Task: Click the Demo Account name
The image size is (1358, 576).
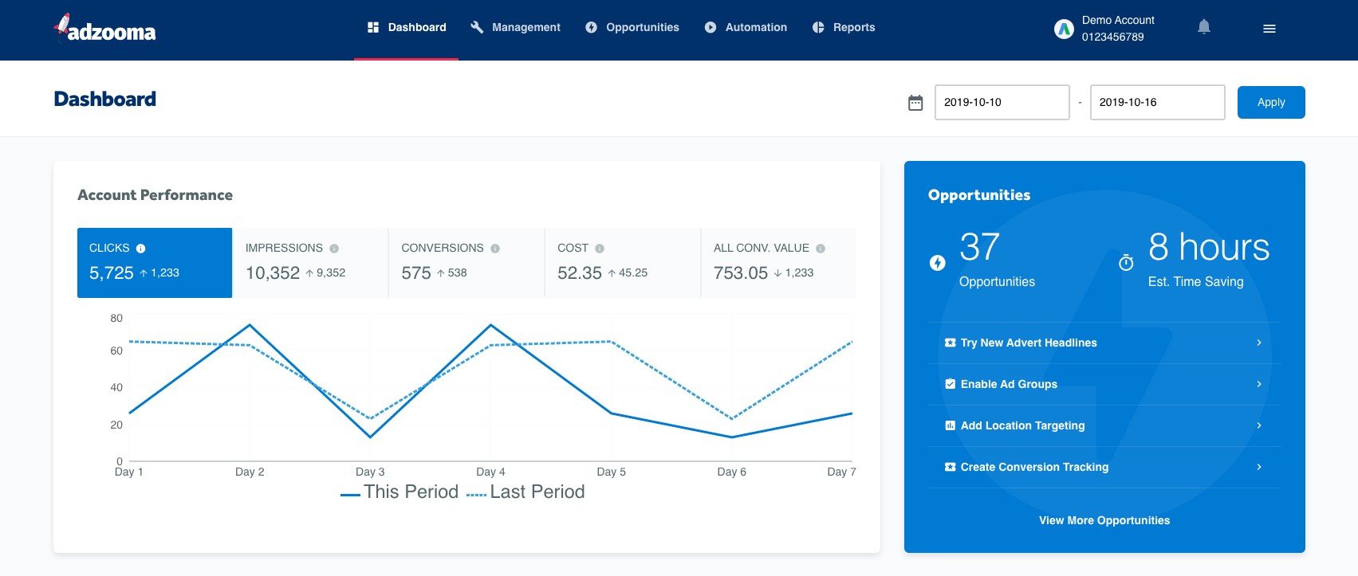Action: 1118,20
